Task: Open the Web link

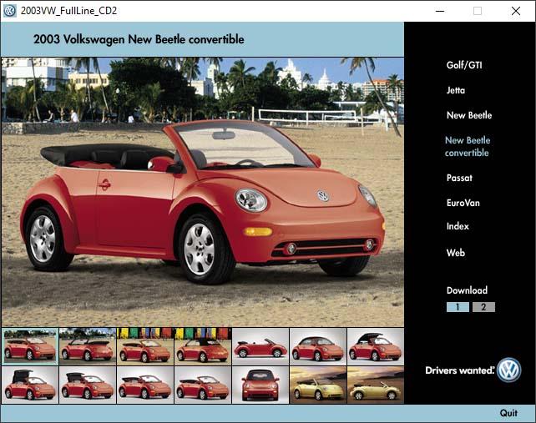Action: pyautogui.click(x=455, y=253)
